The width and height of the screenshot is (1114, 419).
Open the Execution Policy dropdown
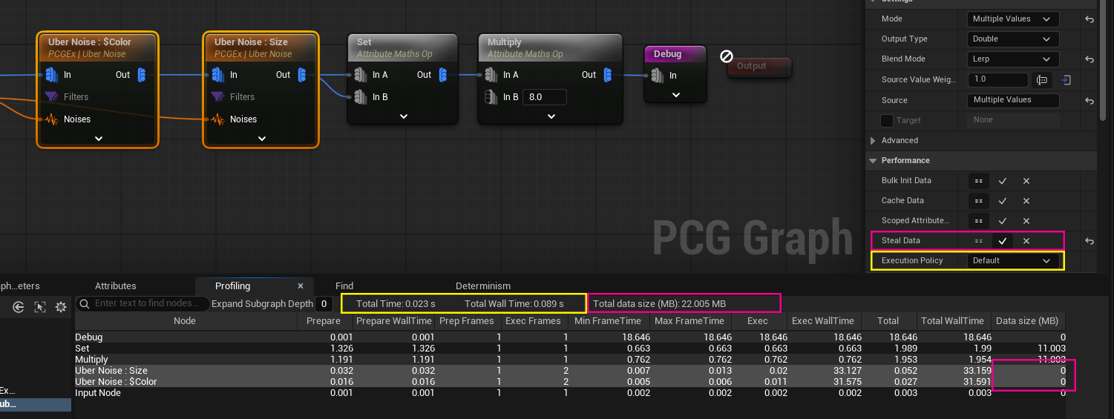(1014, 261)
